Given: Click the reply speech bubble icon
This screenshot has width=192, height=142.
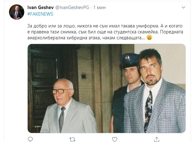Looking at the screenshot, I should click(30, 138).
